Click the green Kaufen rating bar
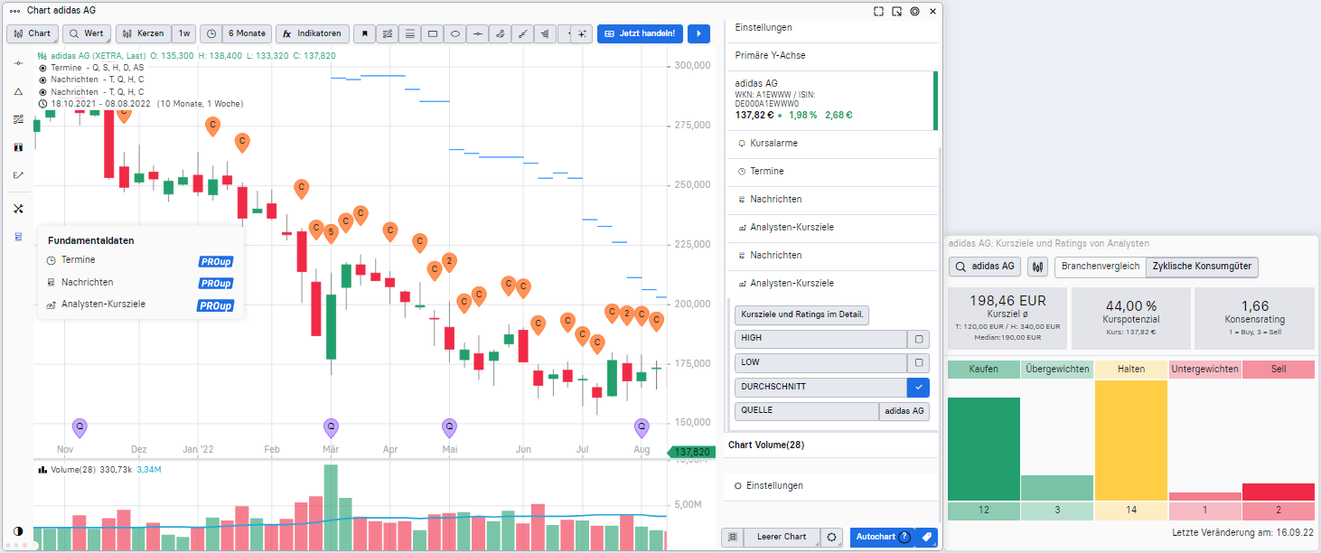 pos(984,449)
